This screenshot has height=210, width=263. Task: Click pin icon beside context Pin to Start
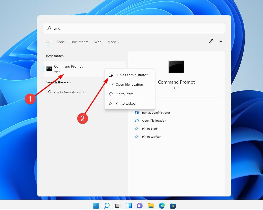111,94
